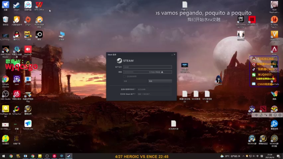Open the volume speaker icon in system tray
Image resolution: width=283 pixels, height=159 pixels.
click(x=254, y=156)
